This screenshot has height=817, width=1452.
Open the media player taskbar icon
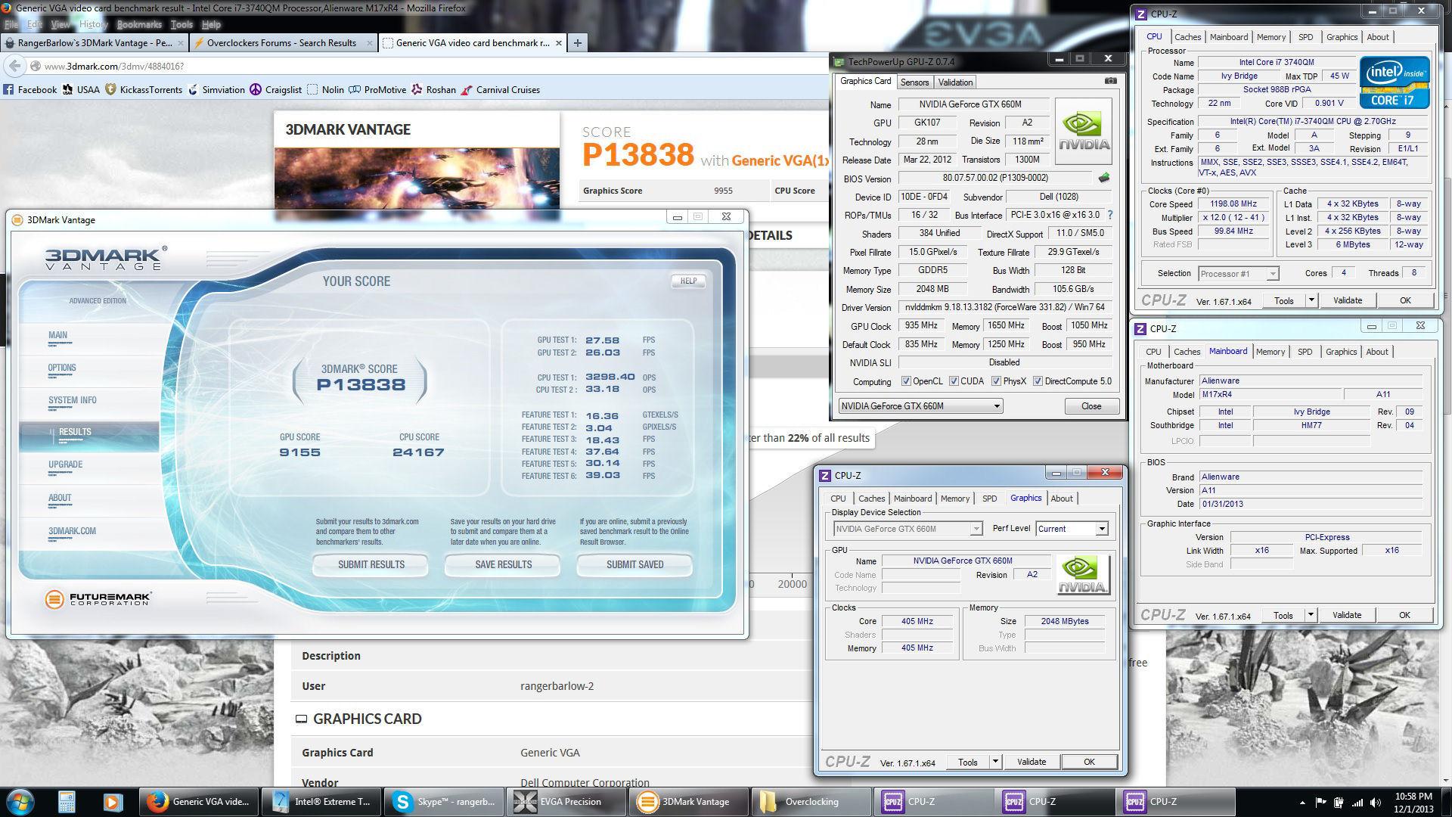click(x=113, y=802)
